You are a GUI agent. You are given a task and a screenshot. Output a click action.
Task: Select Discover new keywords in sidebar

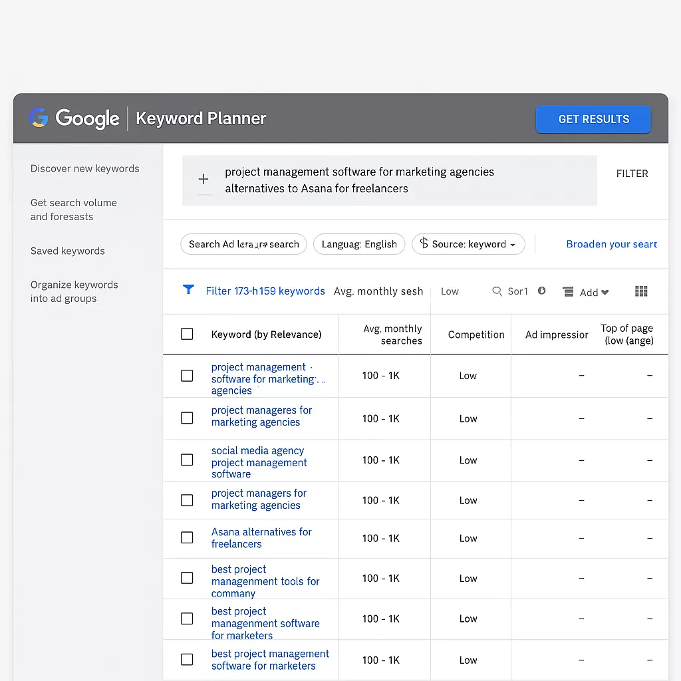point(84,168)
